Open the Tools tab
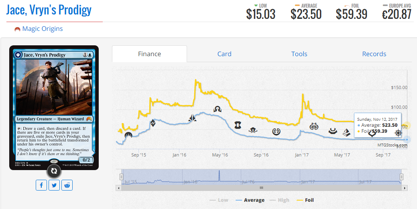Viewport: 417px width, 209px height. click(299, 54)
